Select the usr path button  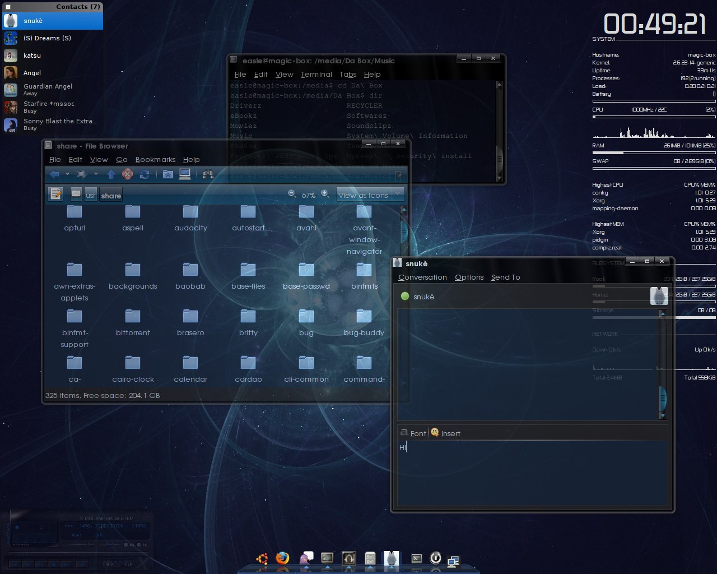tap(91, 195)
